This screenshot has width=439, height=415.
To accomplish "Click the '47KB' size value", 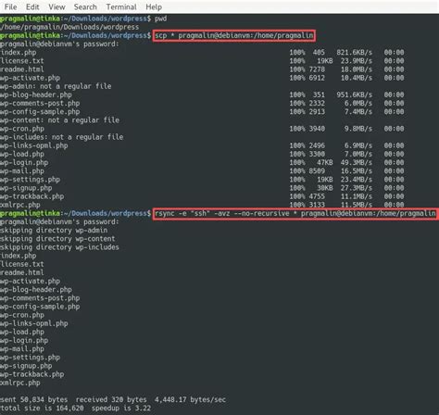I will tap(325, 162).
